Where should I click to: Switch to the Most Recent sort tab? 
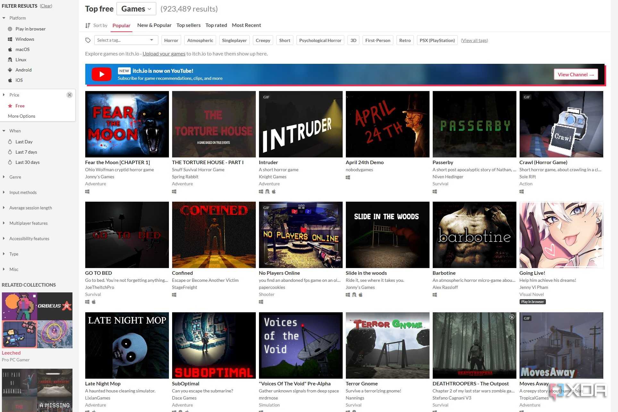click(246, 25)
